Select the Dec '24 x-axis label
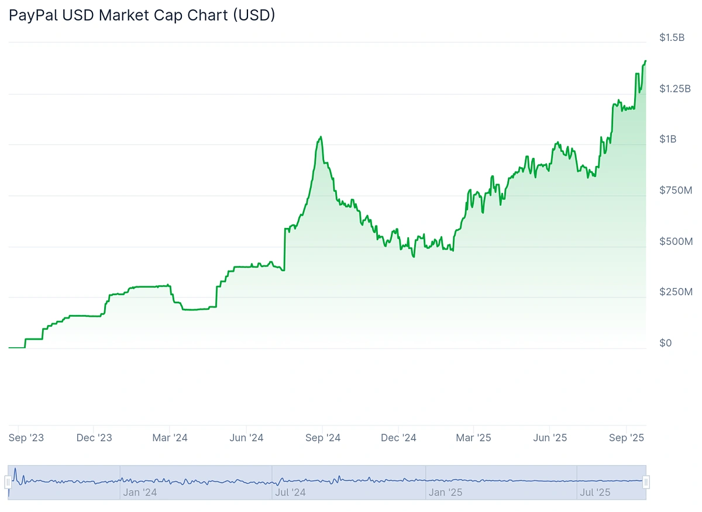Viewport: 702px width, 512px height. click(x=398, y=437)
